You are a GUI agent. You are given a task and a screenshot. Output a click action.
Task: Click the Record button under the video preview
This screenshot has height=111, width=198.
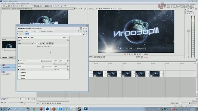click(x=125, y=54)
